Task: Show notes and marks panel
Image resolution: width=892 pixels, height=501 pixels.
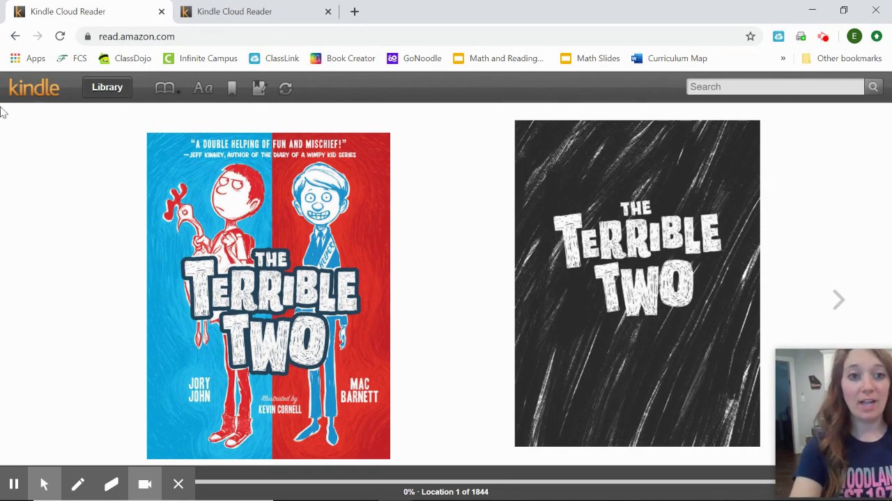Action: [259, 88]
